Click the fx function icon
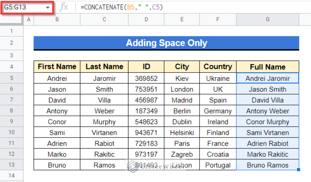 pos(64,7)
